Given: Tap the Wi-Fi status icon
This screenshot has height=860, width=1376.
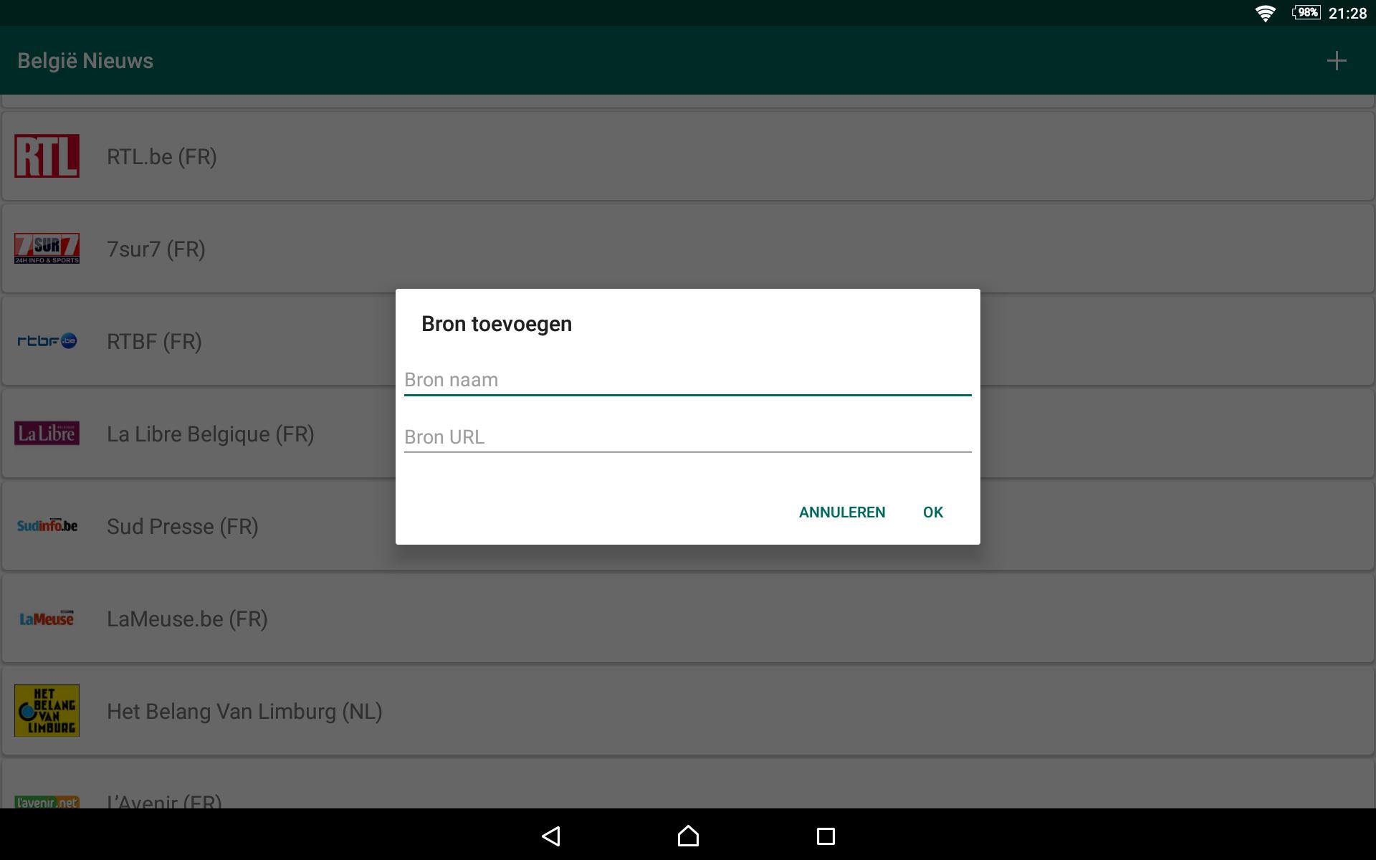Looking at the screenshot, I should [x=1265, y=13].
